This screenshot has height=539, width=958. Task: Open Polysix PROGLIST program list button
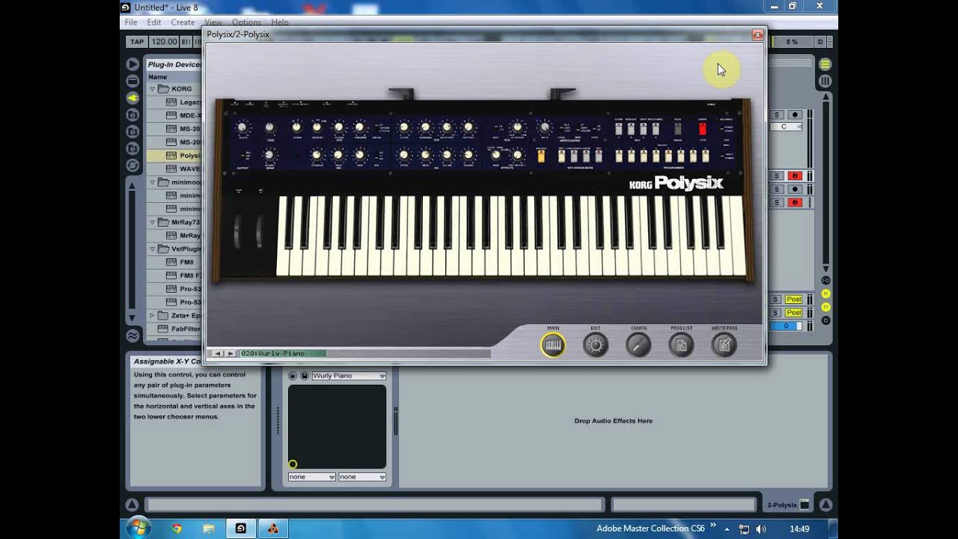pos(681,344)
